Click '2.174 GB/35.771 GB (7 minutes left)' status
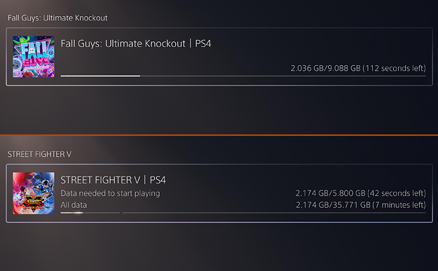This screenshot has width=438, height=271. (x=361, y=205)
